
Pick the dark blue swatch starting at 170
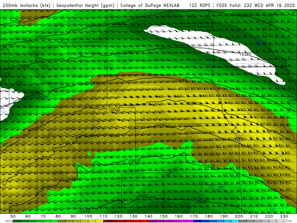click(198, 221)
